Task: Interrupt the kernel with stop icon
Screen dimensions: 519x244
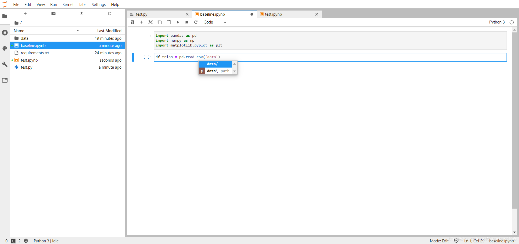Action: click(x=187, y=22)
